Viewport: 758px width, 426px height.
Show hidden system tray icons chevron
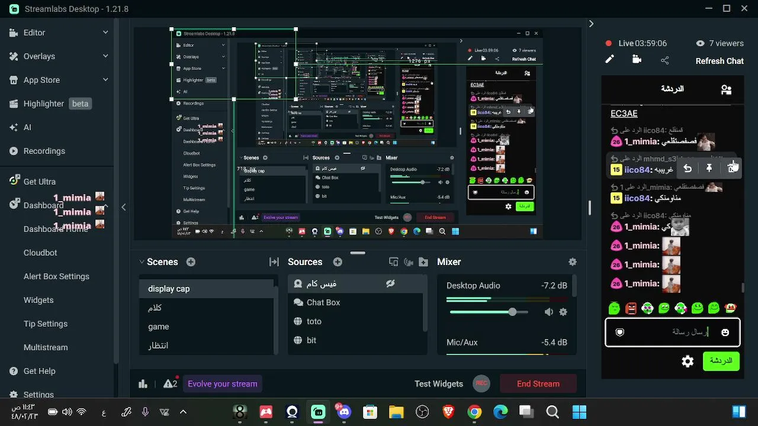click(x=183, y=412)
